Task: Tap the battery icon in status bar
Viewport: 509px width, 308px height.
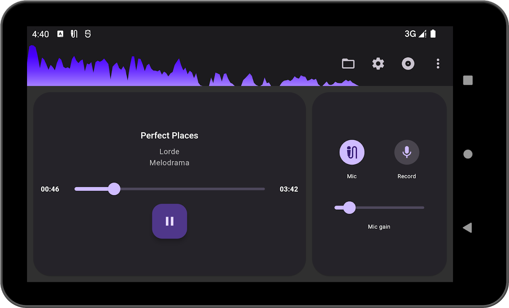Action: 433,34
